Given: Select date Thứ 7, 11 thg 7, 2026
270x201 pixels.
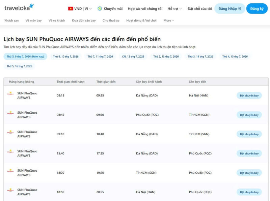Looking at the screenshot, I should tap(100, 56).
